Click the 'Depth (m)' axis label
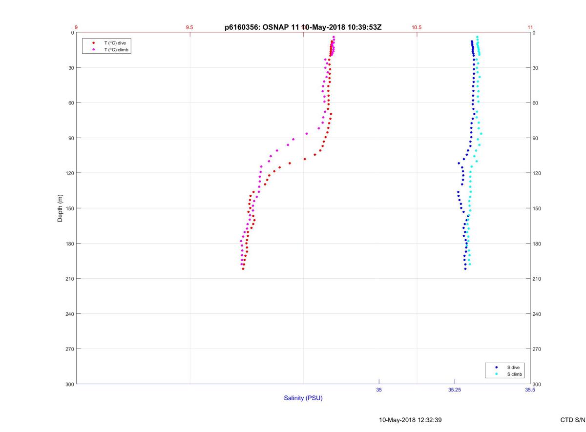Viewport: 586px width, 432px height. [60, 208]
